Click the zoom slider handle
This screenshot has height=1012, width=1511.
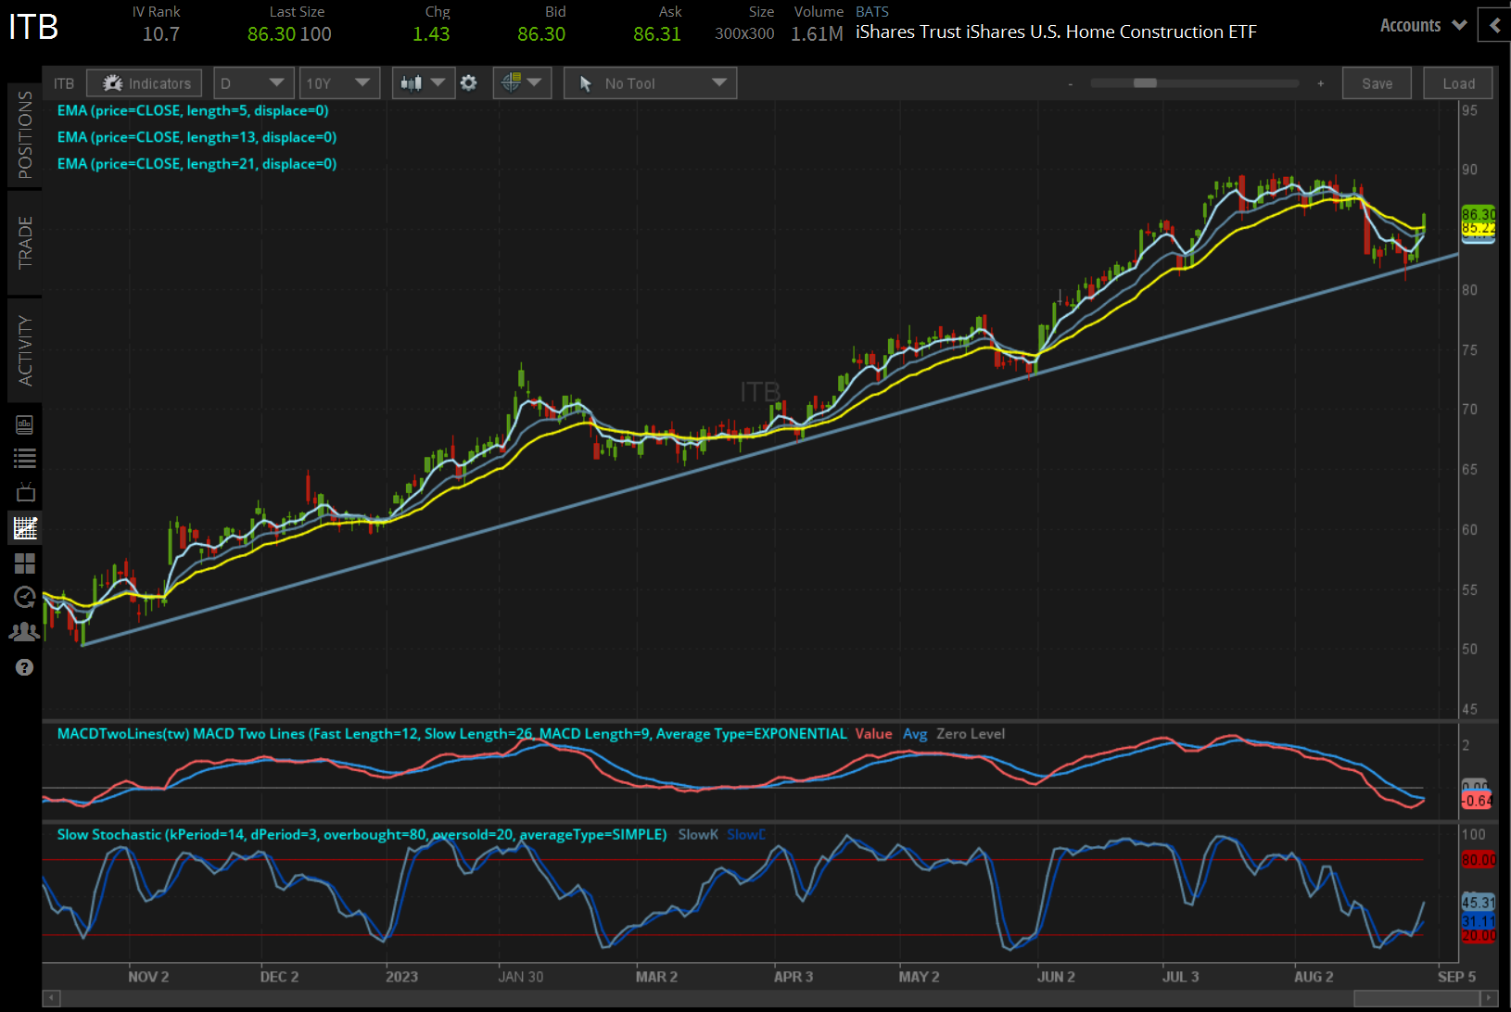[x=1145, y=83]
